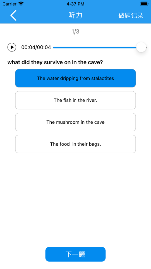151x269 pixels.
Task: Tap the 00:04/00:04 playback time label
Action: click(x=36, y=47)
